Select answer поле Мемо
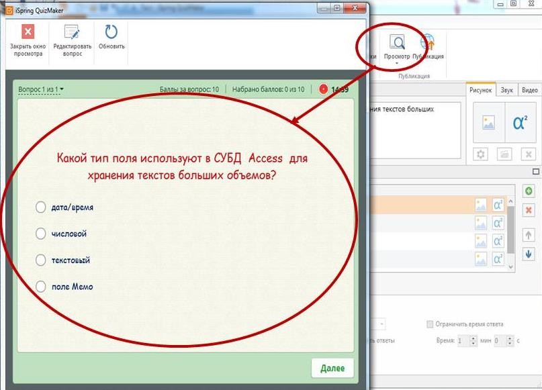The width and height of the screenshot is (542, 390). pos(40,287)
